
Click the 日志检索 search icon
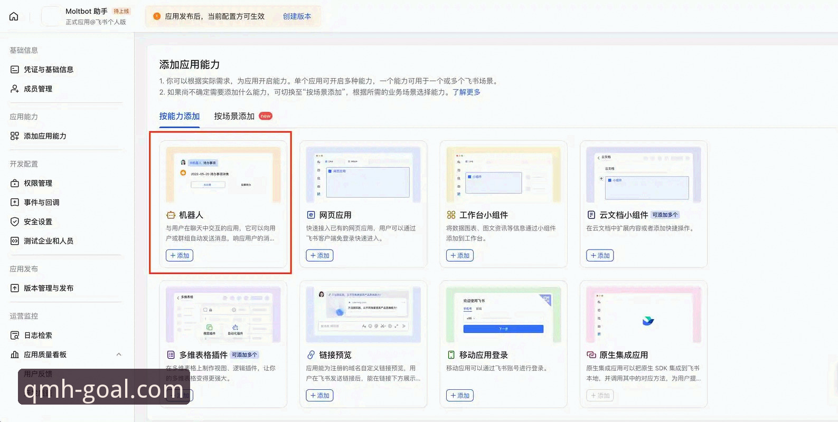[15, 335]
